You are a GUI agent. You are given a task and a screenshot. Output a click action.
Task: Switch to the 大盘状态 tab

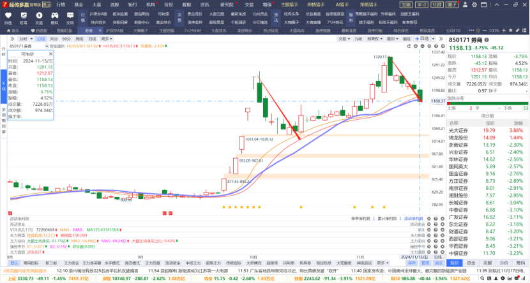[218, 31]
